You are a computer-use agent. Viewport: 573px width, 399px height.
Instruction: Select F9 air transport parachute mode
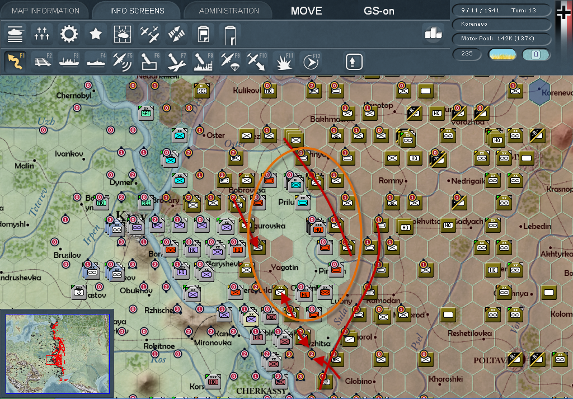click(230, 61)
